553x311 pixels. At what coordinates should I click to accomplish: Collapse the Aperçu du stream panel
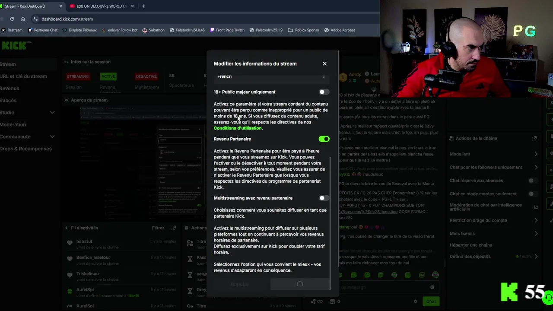(x=67, y=100)
